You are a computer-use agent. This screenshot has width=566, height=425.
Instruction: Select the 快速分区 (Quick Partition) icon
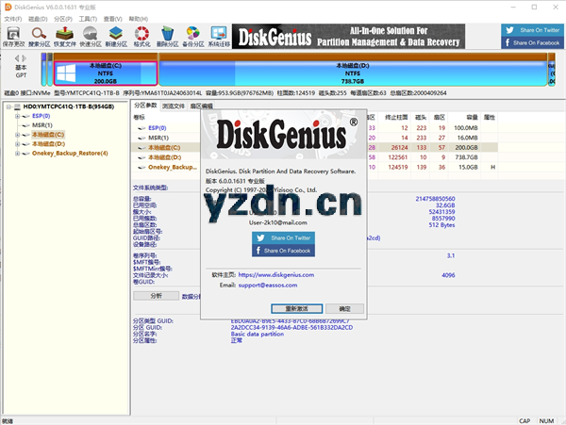click(x=91, y=36)
